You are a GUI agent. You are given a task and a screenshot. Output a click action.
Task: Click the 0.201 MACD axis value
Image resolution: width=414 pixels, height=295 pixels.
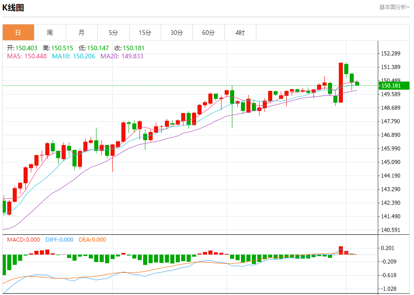pyautogui.click(x=387, y=248)
